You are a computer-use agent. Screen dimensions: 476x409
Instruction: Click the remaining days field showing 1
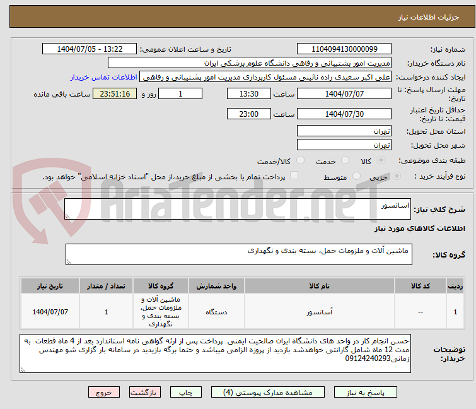coord(180,93)
